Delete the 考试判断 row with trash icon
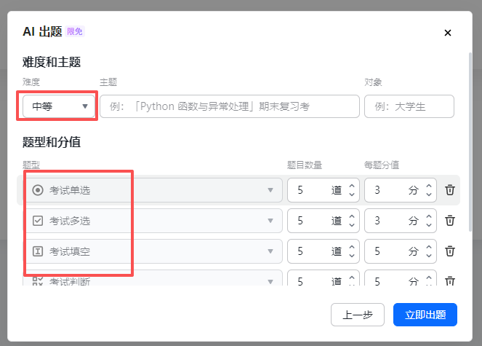The image size is (482, 346). (x=450, y=280)
